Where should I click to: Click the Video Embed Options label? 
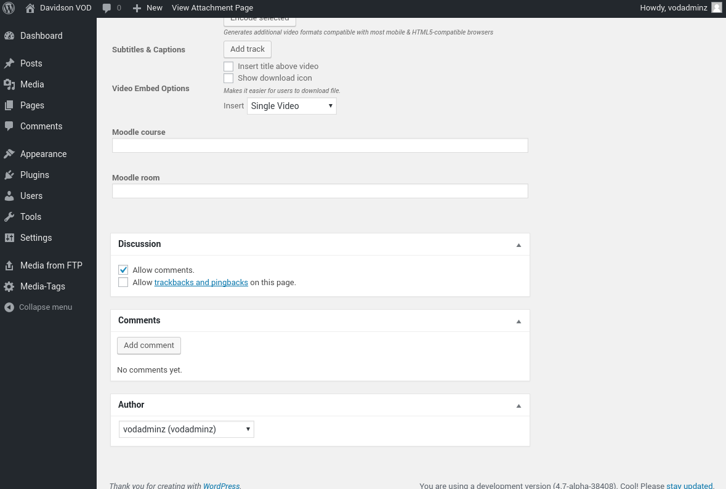[150, 89]
